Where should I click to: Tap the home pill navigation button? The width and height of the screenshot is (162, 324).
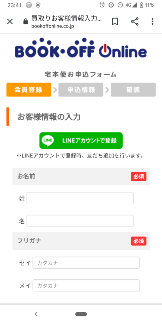click(x=81, y=314)
